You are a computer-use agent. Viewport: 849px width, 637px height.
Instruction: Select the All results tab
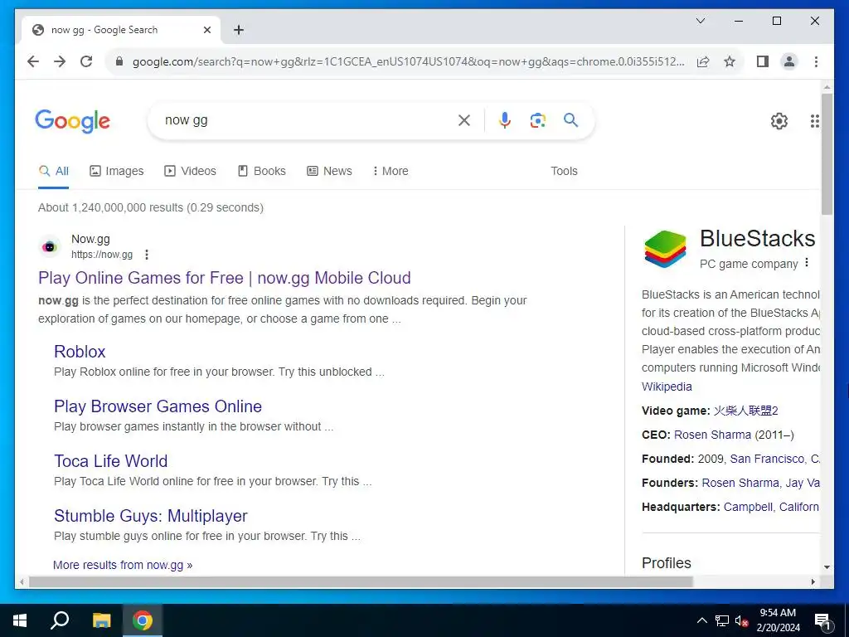click(54, 171)
